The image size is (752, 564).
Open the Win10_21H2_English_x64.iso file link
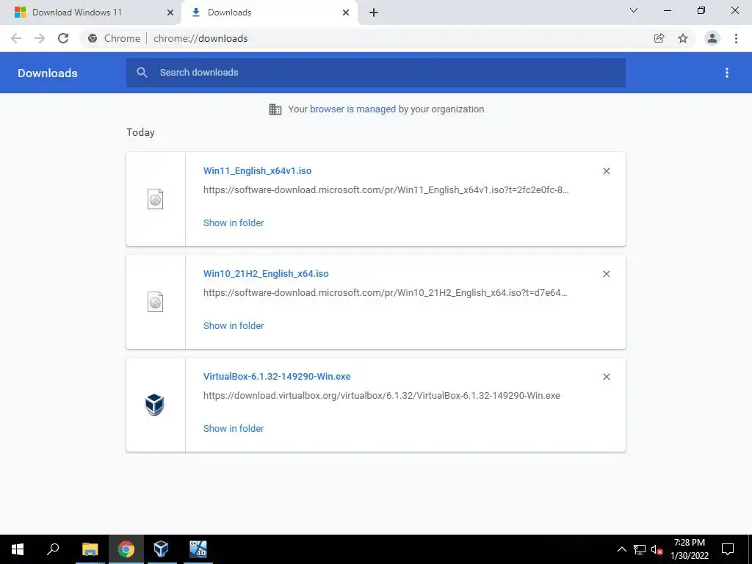coord(266,273)
